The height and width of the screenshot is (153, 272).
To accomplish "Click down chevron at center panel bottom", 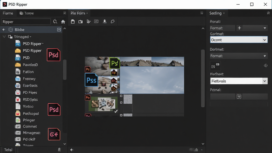I will 203,144.
